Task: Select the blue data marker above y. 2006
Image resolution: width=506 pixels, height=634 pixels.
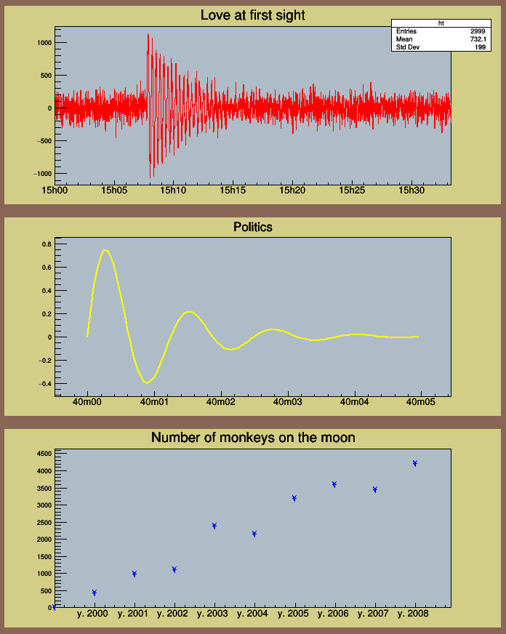Action: point(334,484)
